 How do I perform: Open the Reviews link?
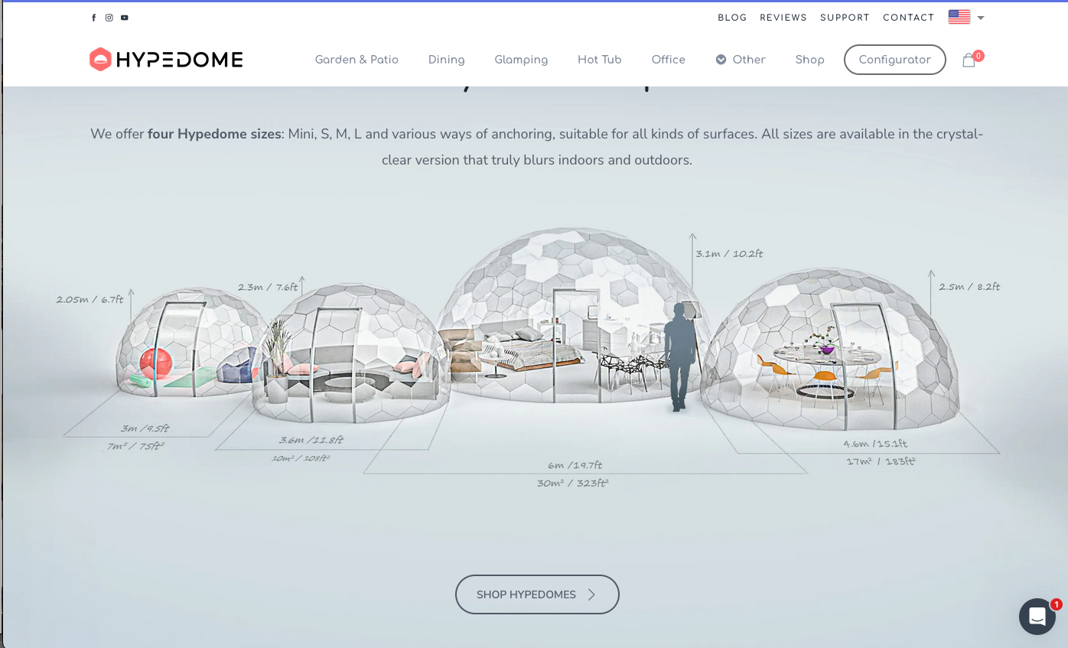[783, 18]
